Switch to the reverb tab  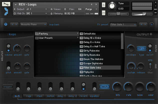83,96
